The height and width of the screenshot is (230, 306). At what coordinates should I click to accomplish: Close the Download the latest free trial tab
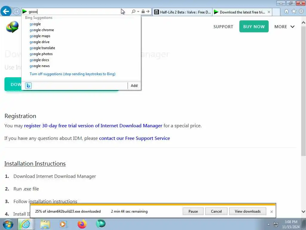coord(269,12)
